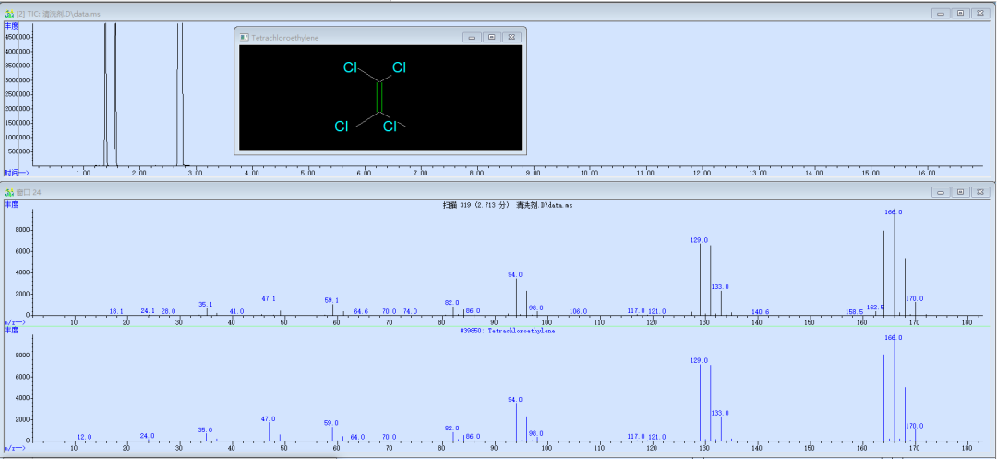Click the 47.0 peak in the library spectrum
The width and height of the screenshot is (997, 459).
269,431
